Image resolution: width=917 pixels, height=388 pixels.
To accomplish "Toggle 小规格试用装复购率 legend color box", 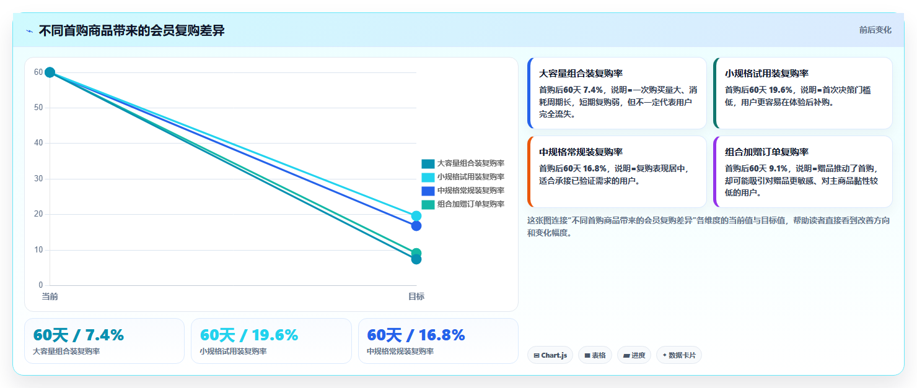I will coord(428,177).
